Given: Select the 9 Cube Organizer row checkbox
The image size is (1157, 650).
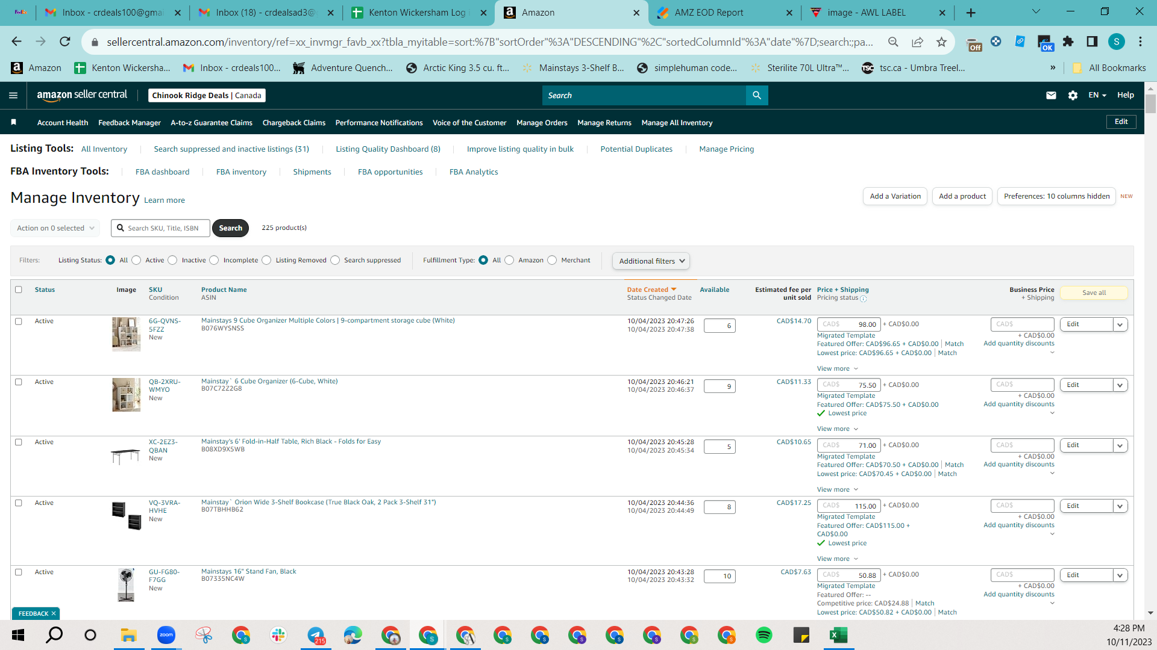Looking at the screenshot, I should pyautogui.click(x=19, y=321).
